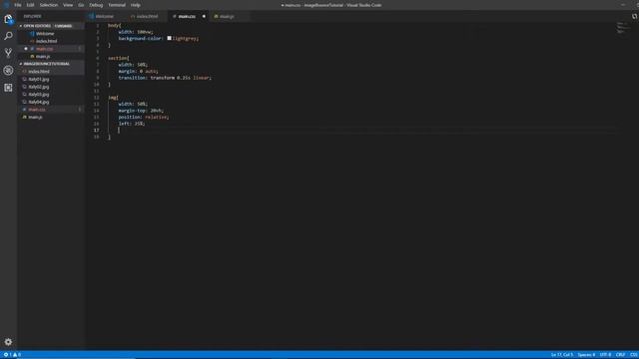Click the CRLF line ending indicator
The height and width of the screenshot is (359, 639).
(x=620, y=355)
